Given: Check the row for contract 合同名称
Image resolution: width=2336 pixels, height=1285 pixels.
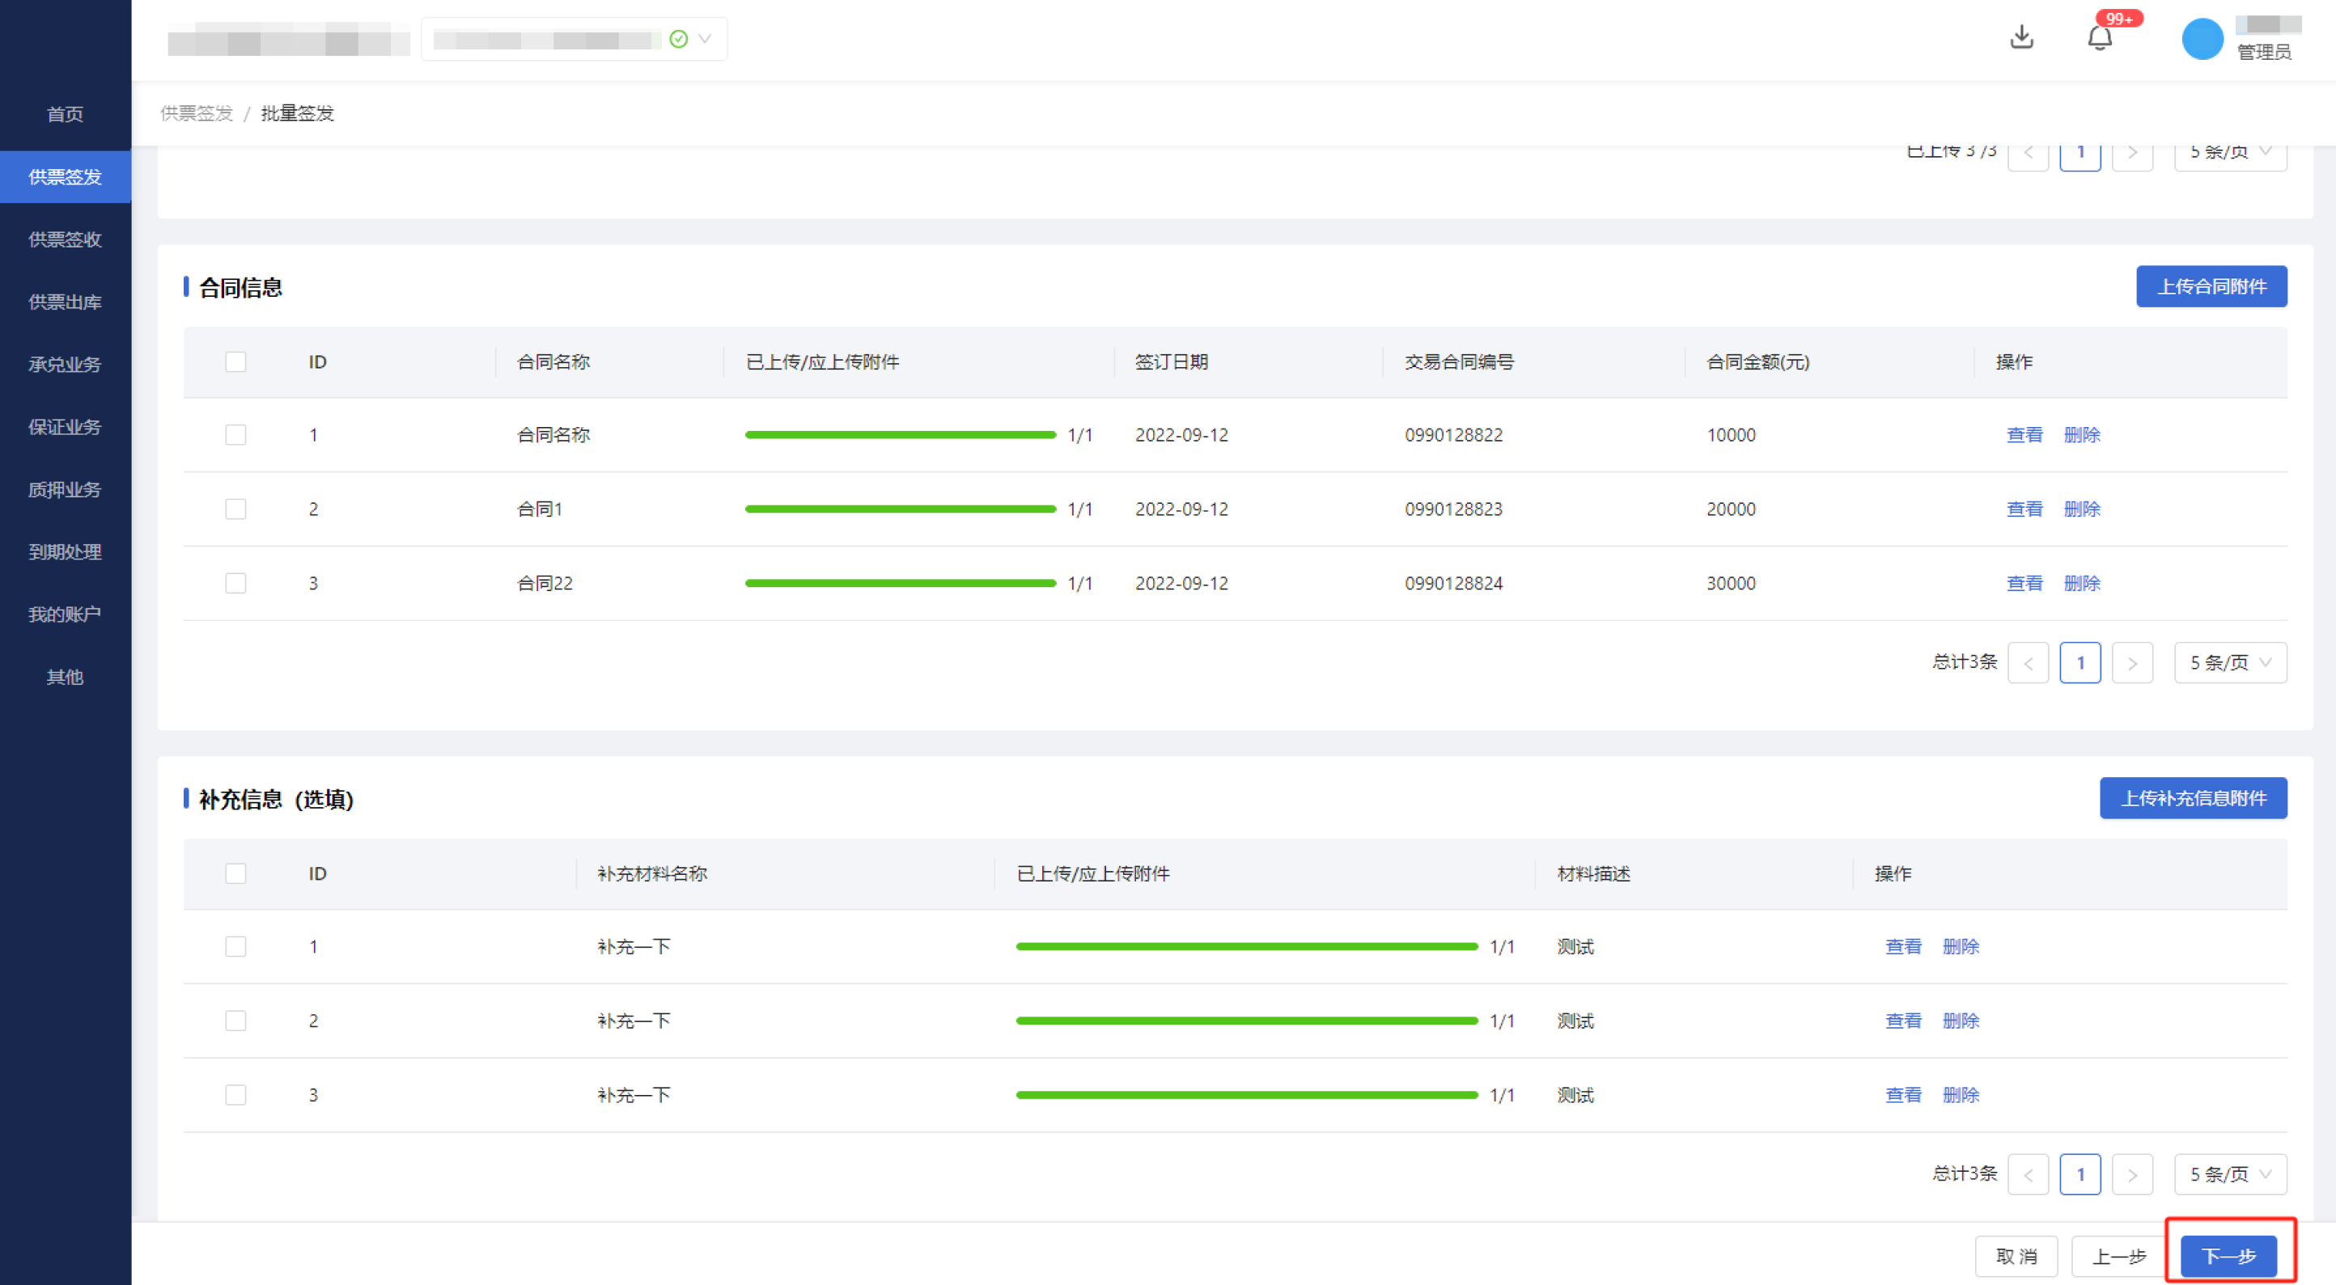Looking at the screenshot, I should (x=235, y=435).
